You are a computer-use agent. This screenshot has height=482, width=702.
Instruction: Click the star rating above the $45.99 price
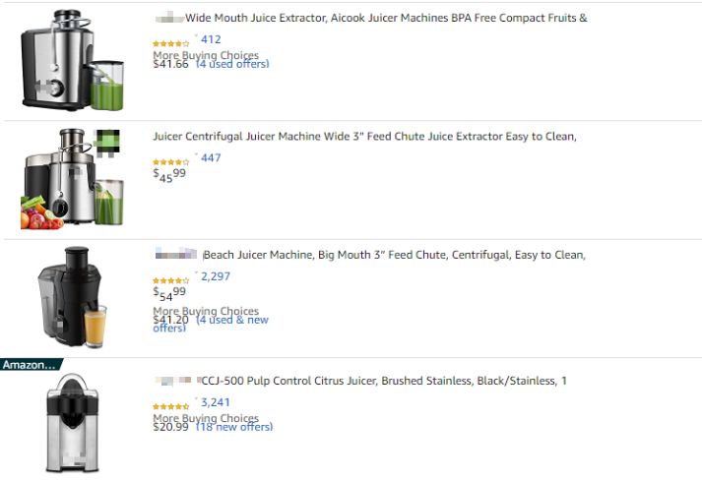[170, 162]
